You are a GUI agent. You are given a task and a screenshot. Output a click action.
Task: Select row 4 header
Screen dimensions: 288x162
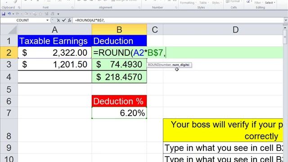9,77
